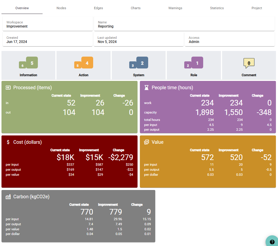Click the Last updated Nov 5, 2024 field
Screen dimensions: 278x246
point(139,39)
